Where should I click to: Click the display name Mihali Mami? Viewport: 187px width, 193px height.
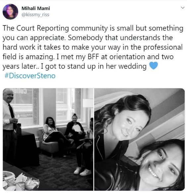36,8
